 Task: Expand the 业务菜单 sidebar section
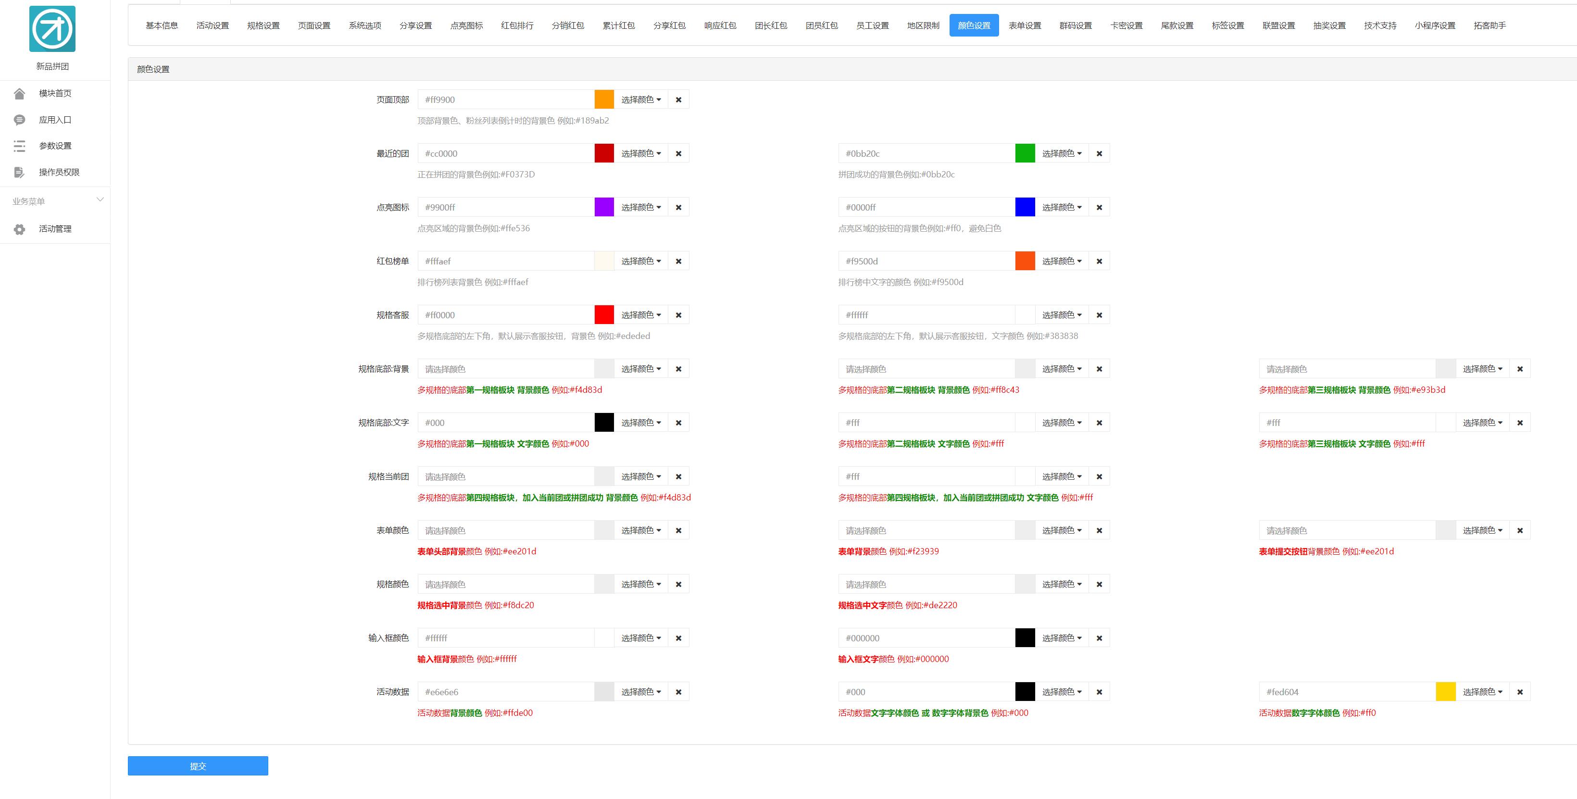[55, 201]
